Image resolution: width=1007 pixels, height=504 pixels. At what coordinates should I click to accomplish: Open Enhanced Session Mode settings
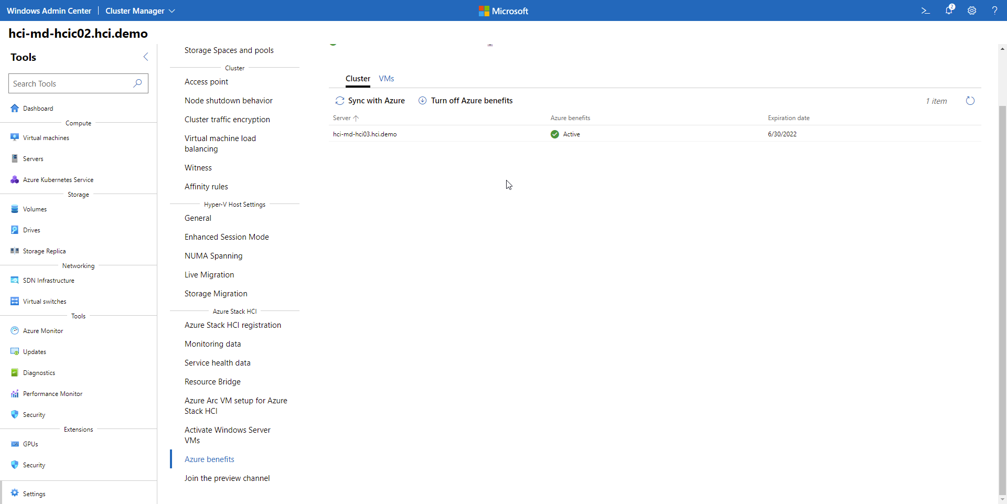227,237
